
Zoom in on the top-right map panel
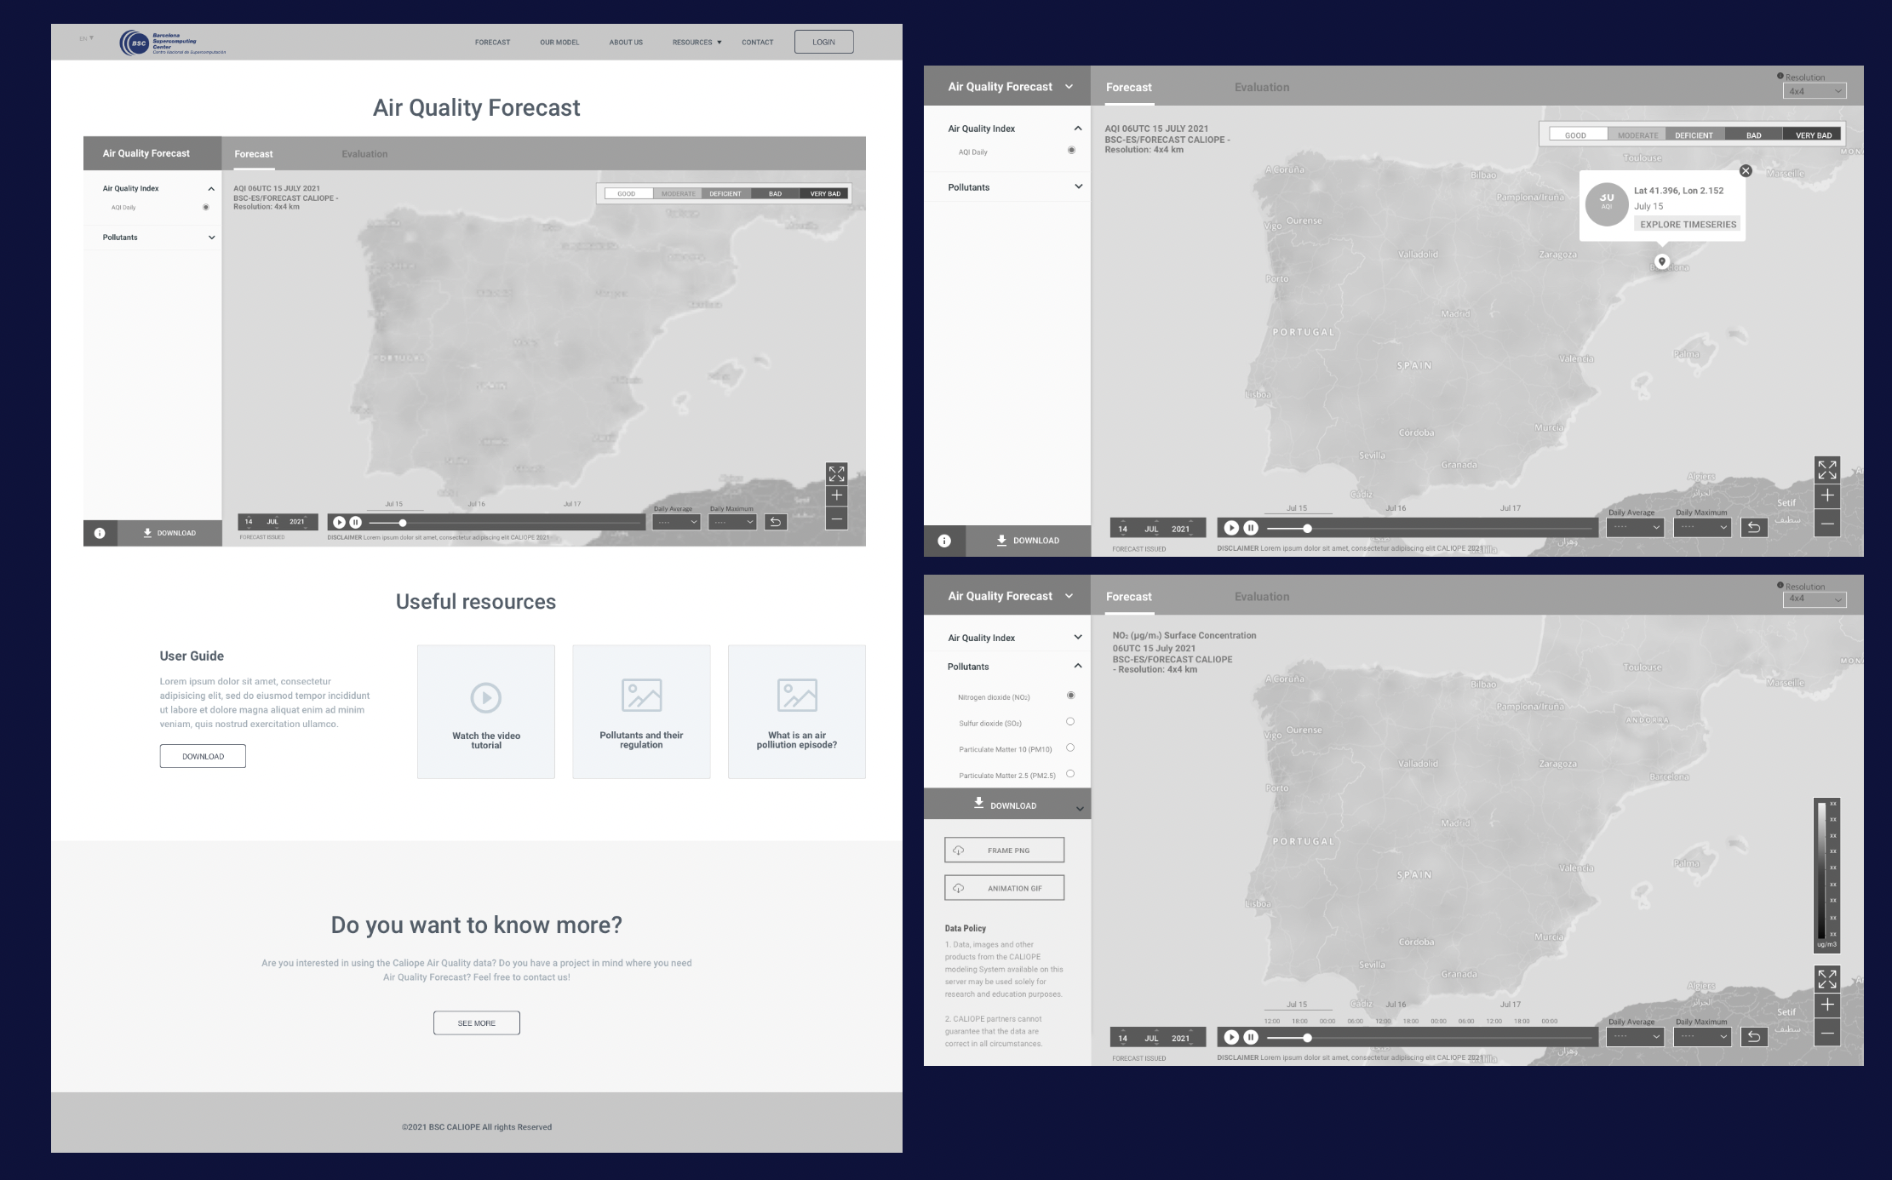[x=1827, y=496]
